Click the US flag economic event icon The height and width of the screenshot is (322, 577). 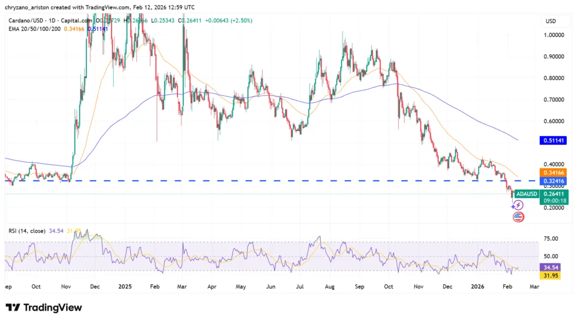click(x=518, y=217)
